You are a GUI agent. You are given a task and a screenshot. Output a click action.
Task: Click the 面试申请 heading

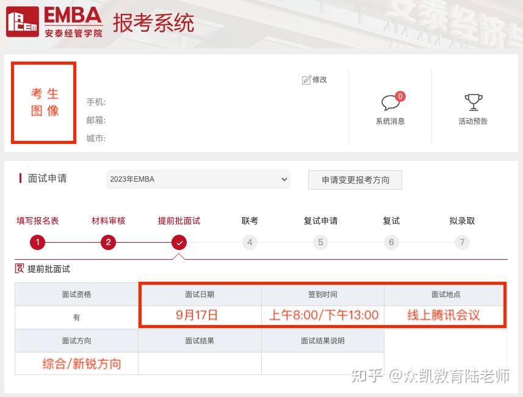point(47,178)
